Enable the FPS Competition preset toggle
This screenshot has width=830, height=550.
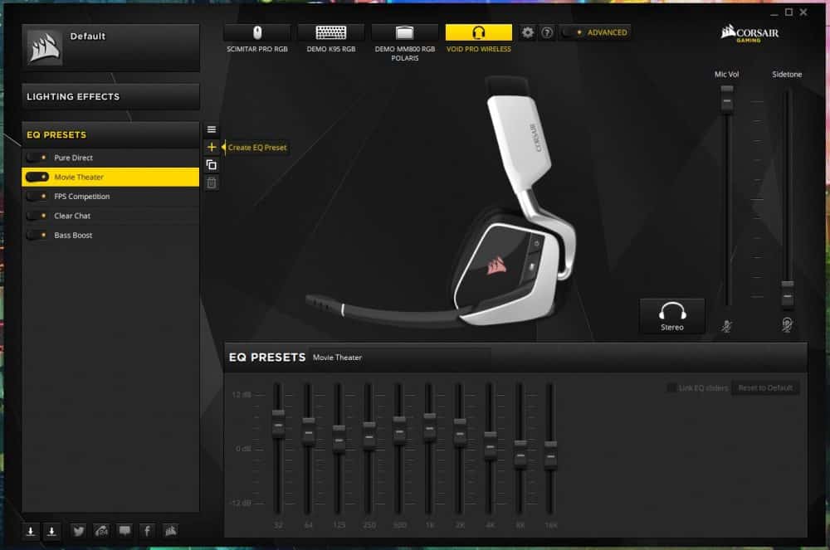point(37,197)
